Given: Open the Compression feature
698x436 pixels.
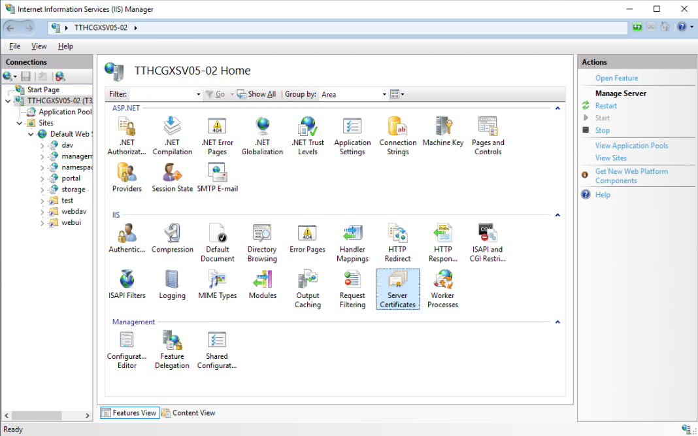Looking at the screenshot, I should pyautogui.click(x=173, y=238).
